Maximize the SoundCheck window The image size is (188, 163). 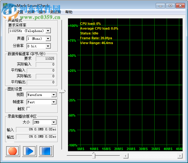(x=170, y=5)
